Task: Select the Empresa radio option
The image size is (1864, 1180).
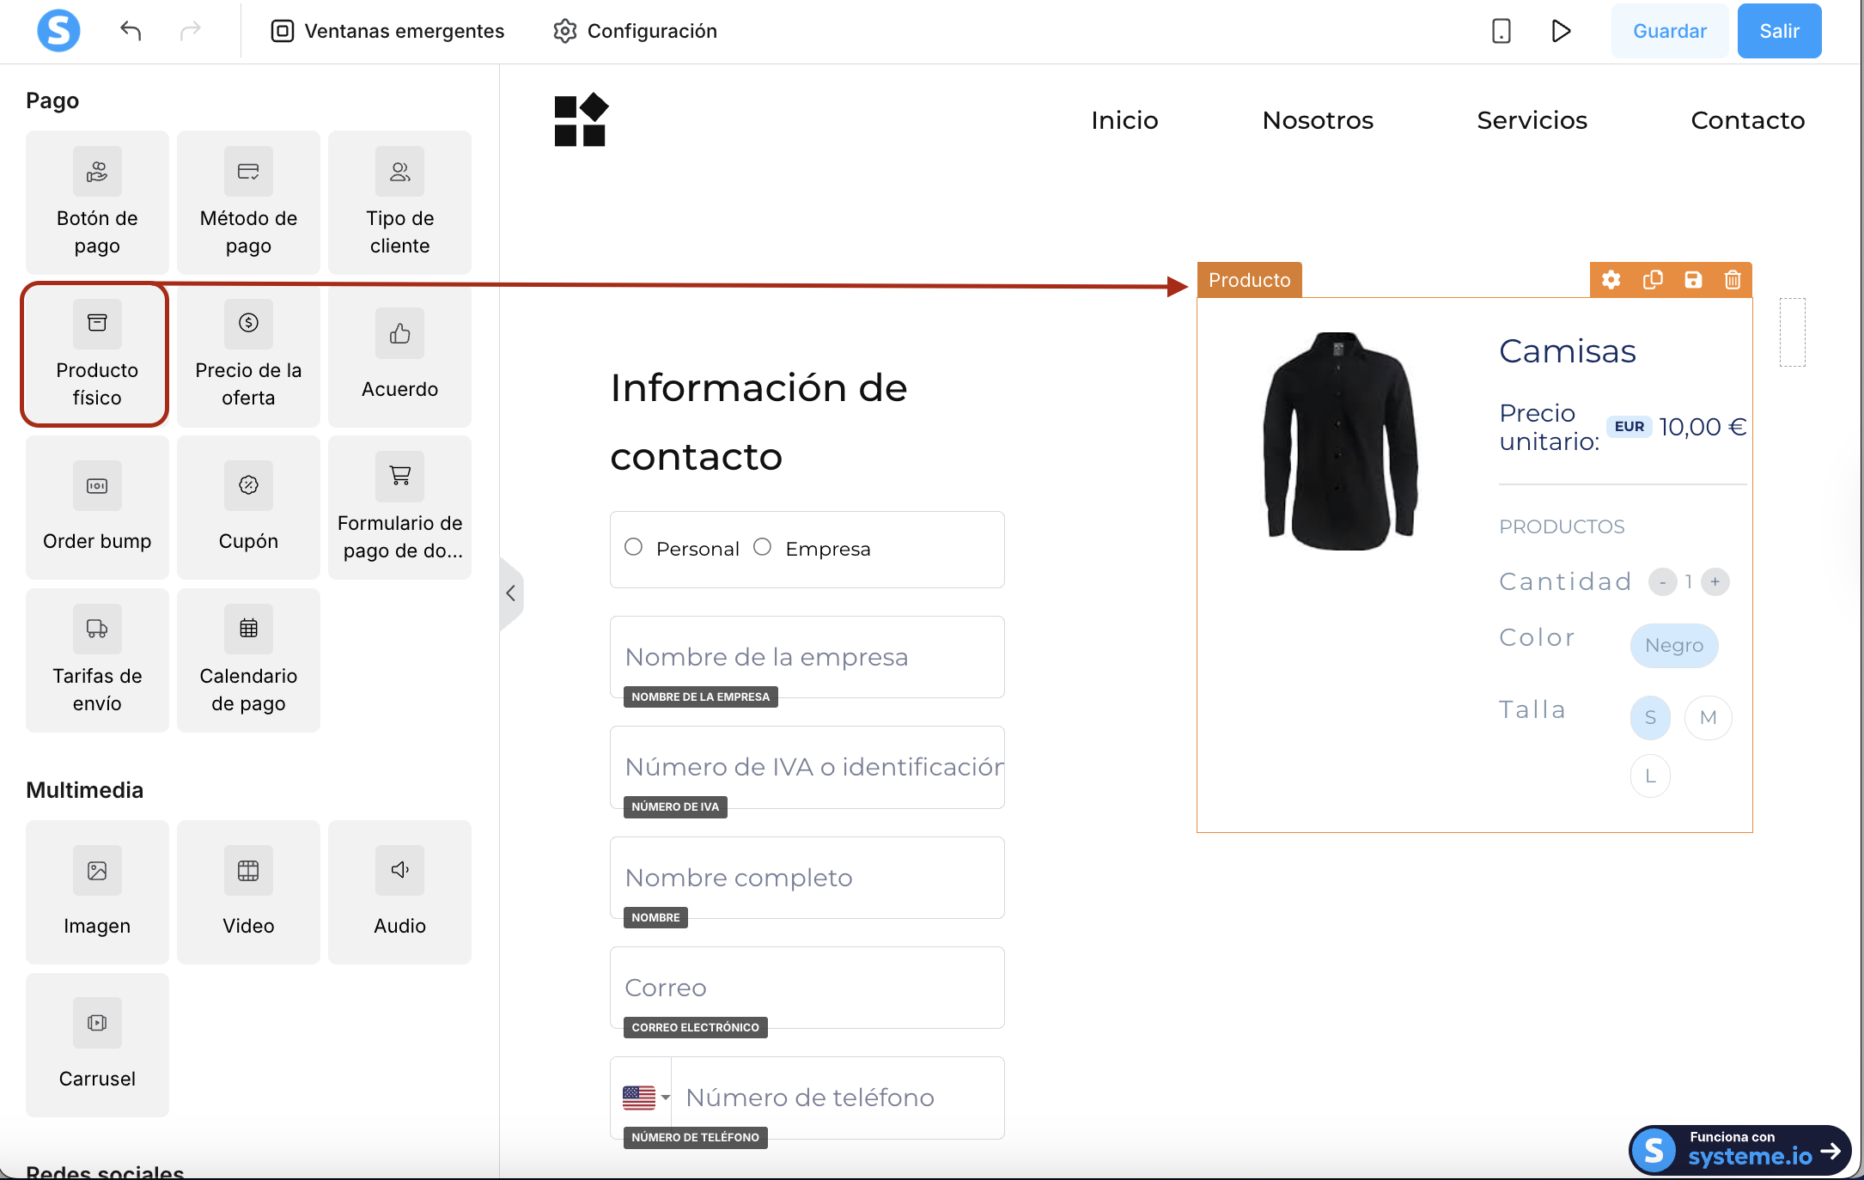Action: point(762,547)
